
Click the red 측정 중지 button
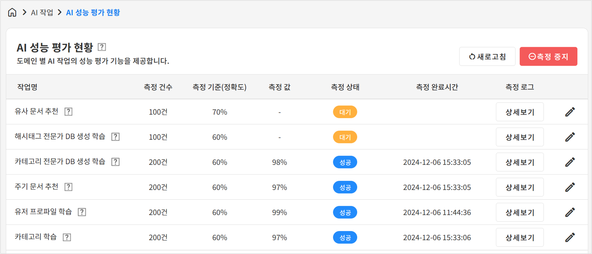pyautogui.click(x=548, y=56)
